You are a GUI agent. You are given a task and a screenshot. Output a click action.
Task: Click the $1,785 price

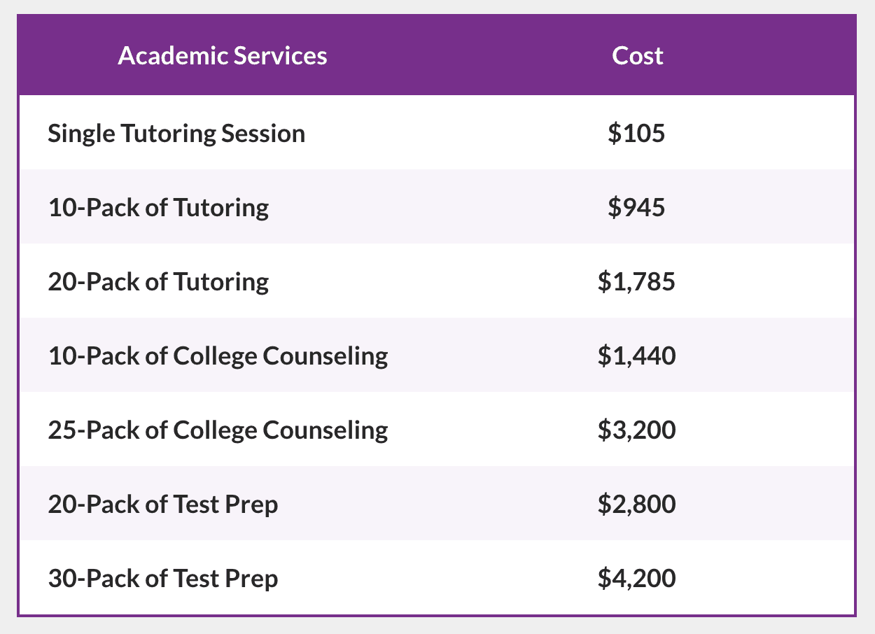tap(636, 282)
